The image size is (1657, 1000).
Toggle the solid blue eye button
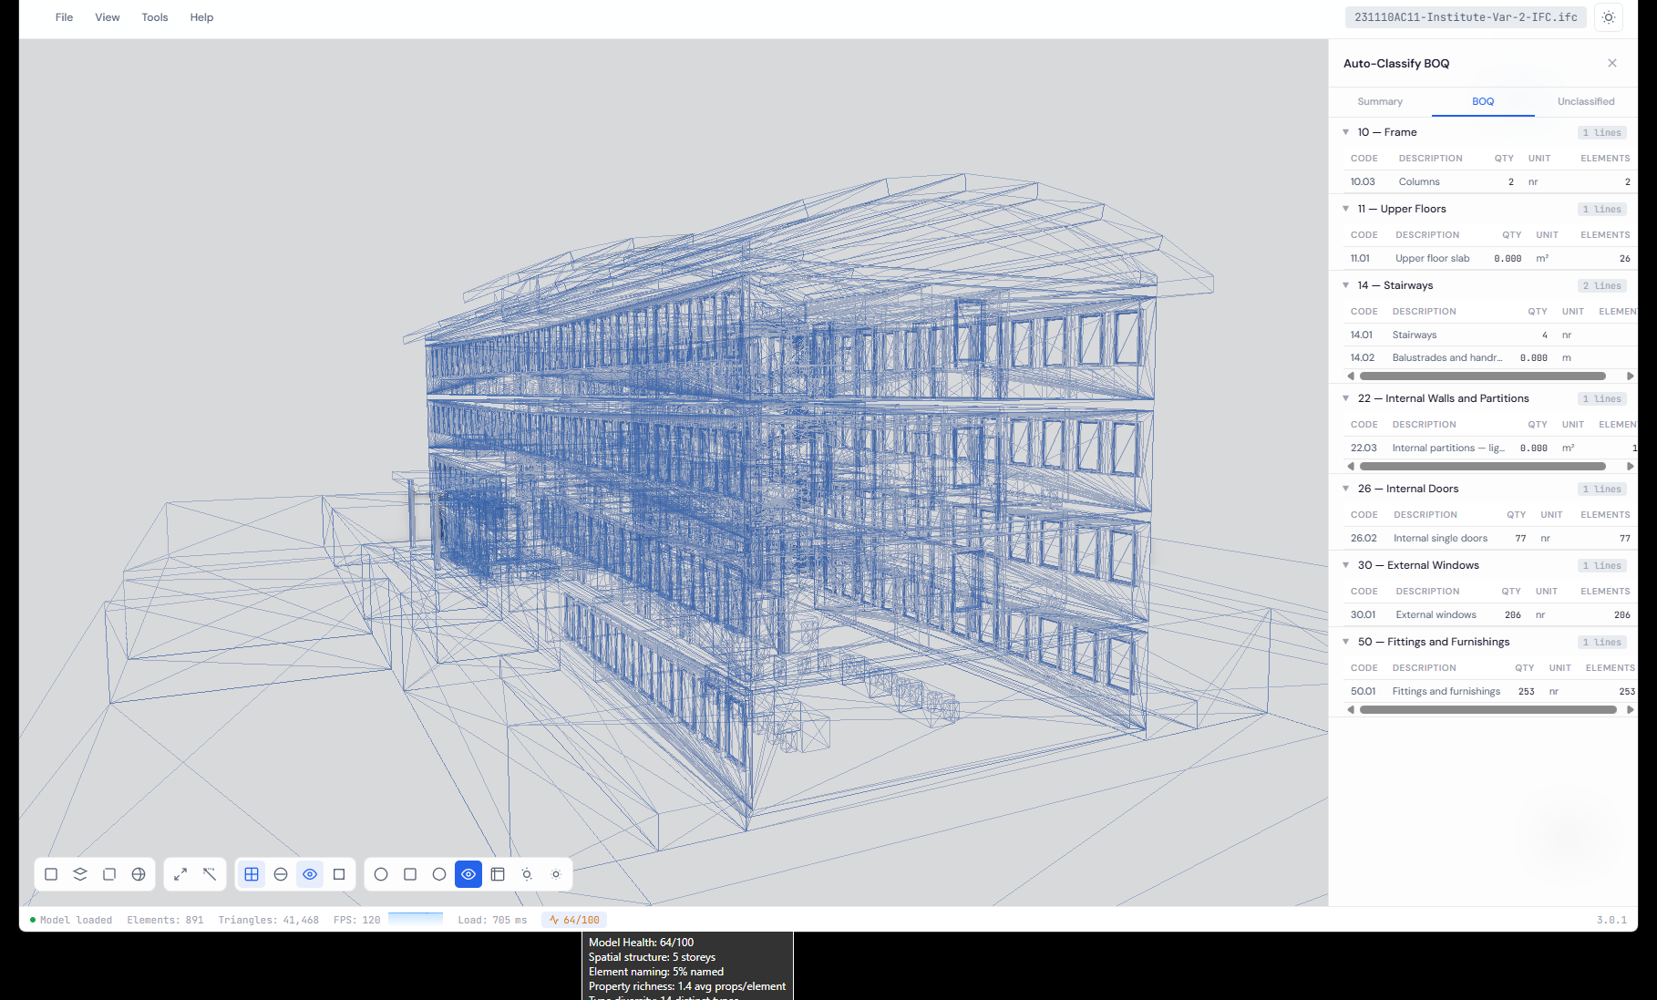pyautogui.click(x=468, y=874)
